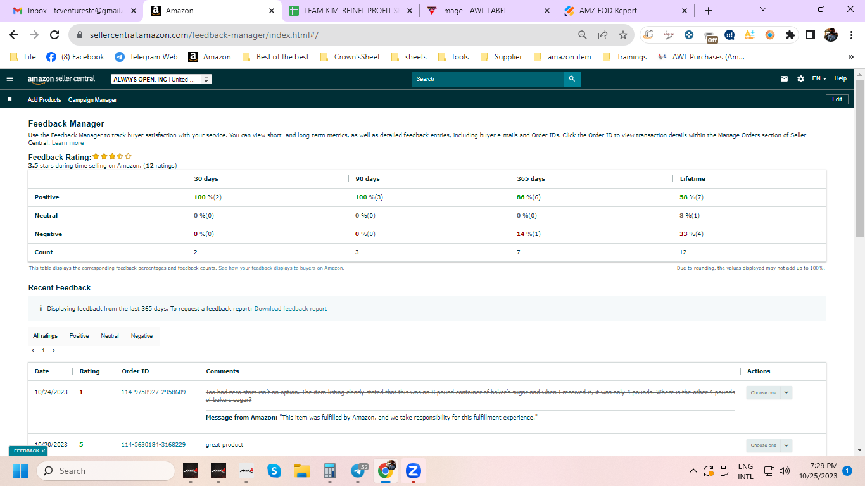Open the volume control in system tray
This screenshot has height=486, width=865.
tap(785, 471)
